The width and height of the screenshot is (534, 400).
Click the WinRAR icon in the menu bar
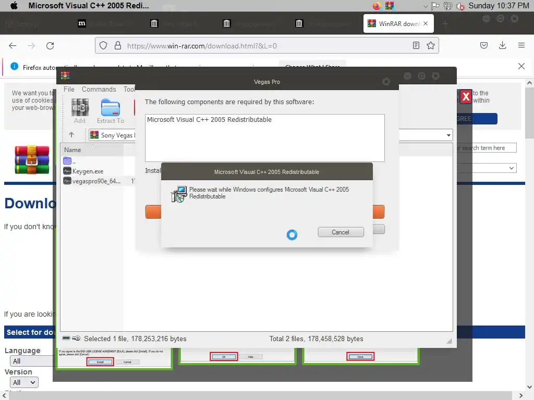(x=389, y=6)
